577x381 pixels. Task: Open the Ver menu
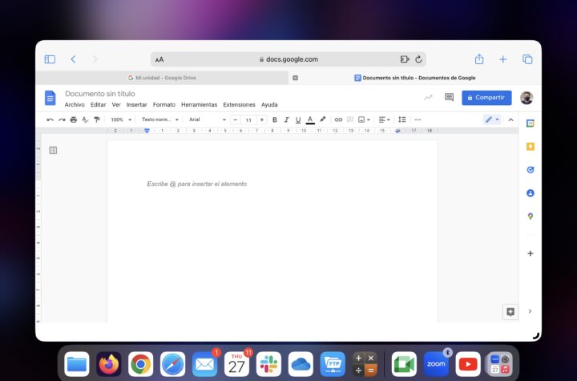116,104
